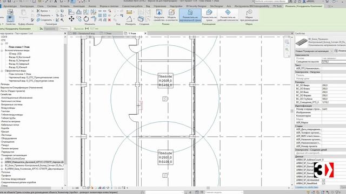Image resolution: width=346 pixels, height=194 pixels.
Task: Open the Вырезка tool dropdown arrow
Action: click(50, 11)
